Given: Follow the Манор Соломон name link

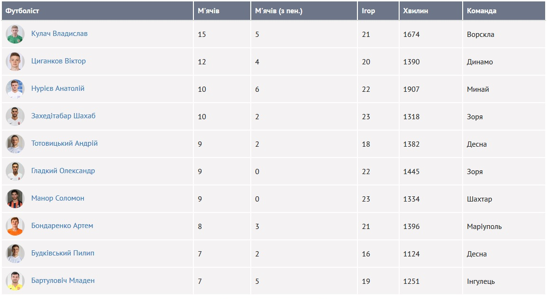Looking at the screenshot, I should [58, 198].
